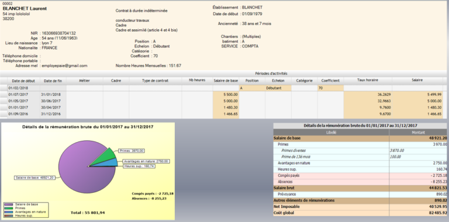Select the Primes diverses row

360,151
